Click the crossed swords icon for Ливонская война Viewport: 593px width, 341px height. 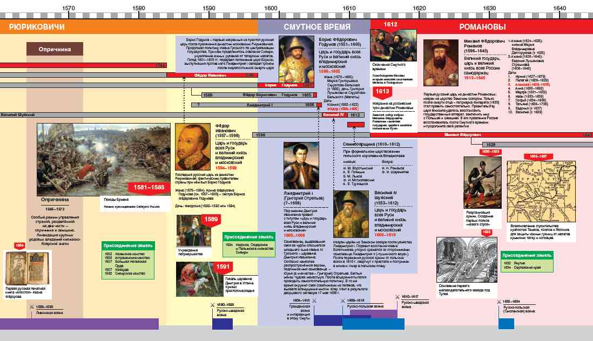[x=32, y=307]
